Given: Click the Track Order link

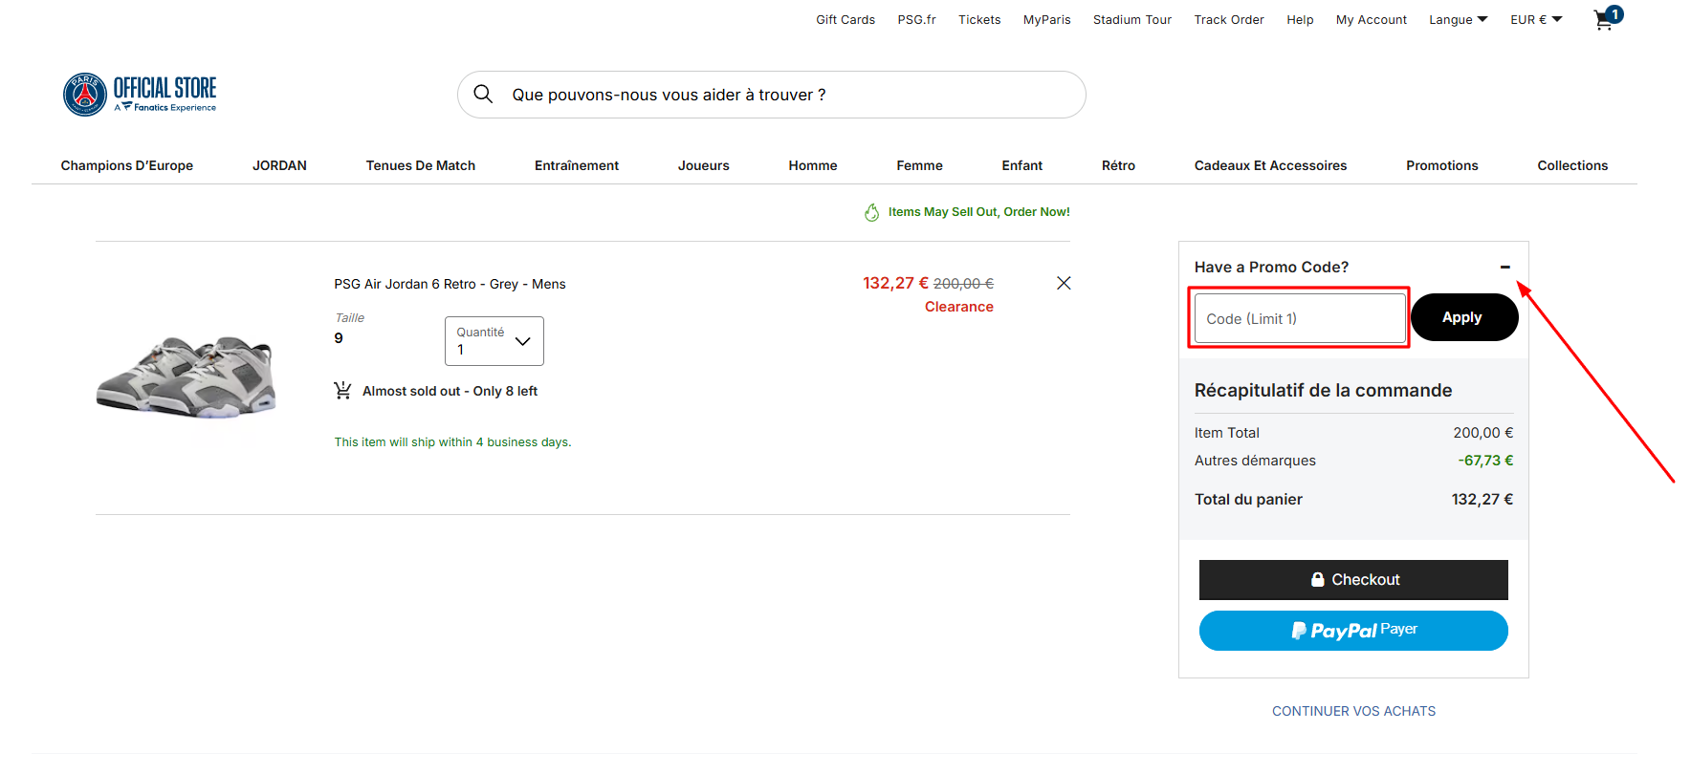Looking at the screenshot, I should pos(1229,19).
